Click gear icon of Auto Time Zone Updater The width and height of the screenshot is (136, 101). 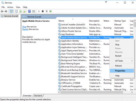[x=60, y=54]
